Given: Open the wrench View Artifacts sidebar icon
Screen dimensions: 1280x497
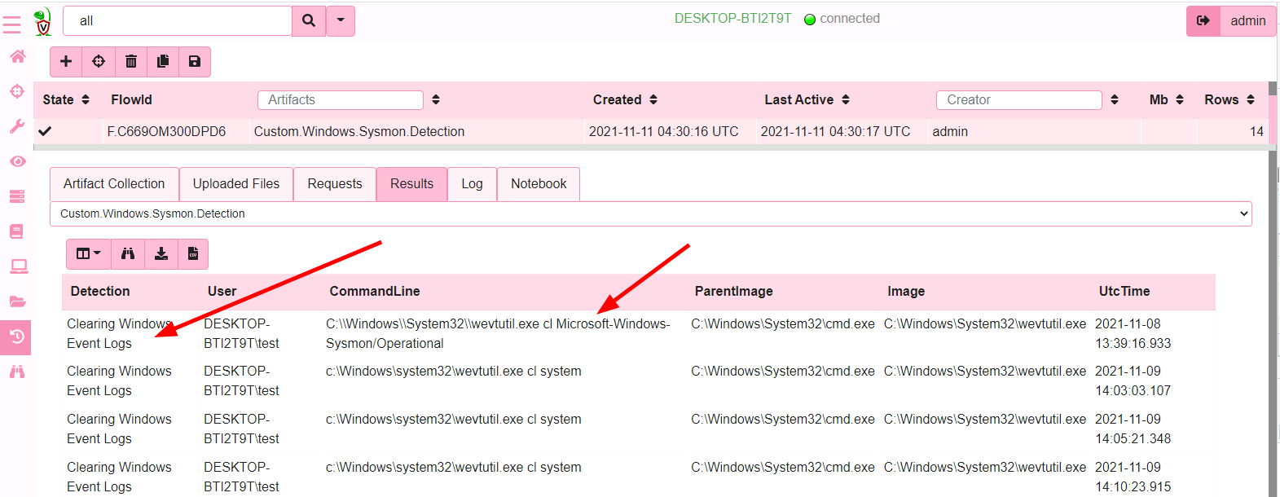Looking at the screenshot, I should 17,126.
